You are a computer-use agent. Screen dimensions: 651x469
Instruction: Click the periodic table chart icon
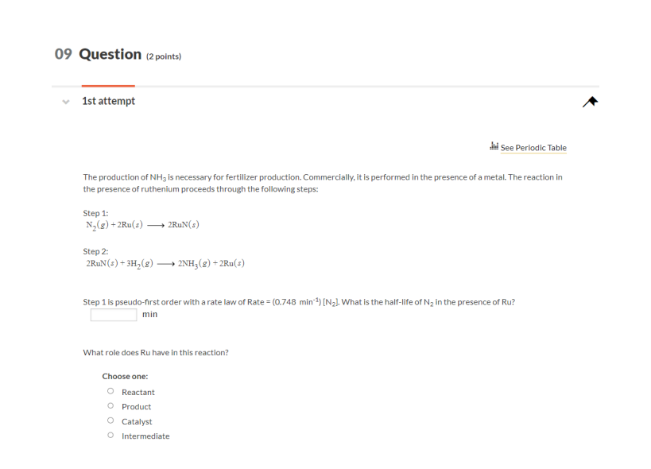click(x=494, y=146)
